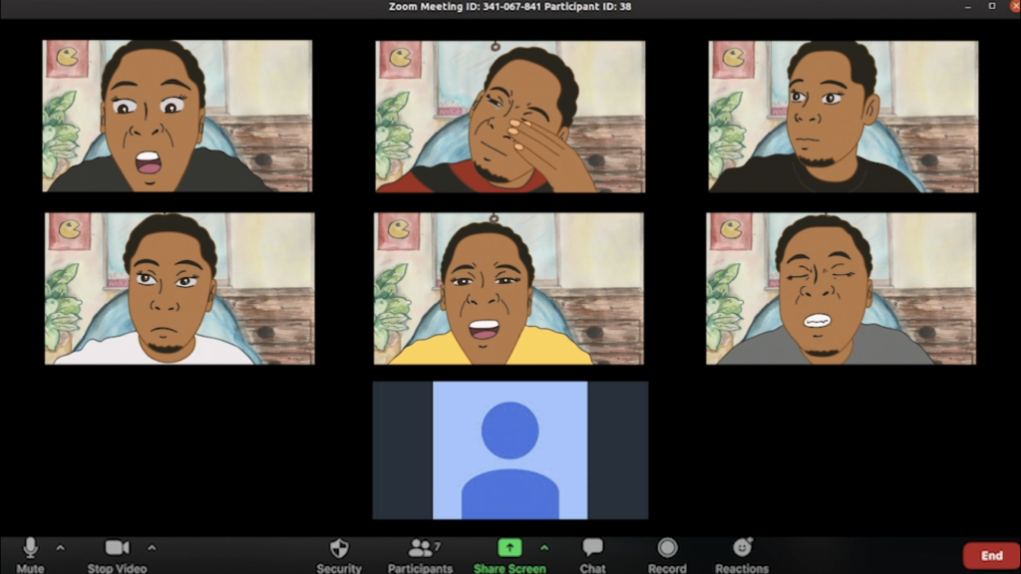1021x574 pixels.
Task: Select the blue avatar placeholder participant tile
Action: (510, 450)
